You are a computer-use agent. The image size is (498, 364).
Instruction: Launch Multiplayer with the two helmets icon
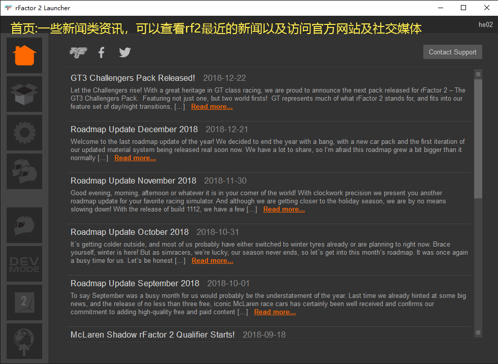pos(24,171)
